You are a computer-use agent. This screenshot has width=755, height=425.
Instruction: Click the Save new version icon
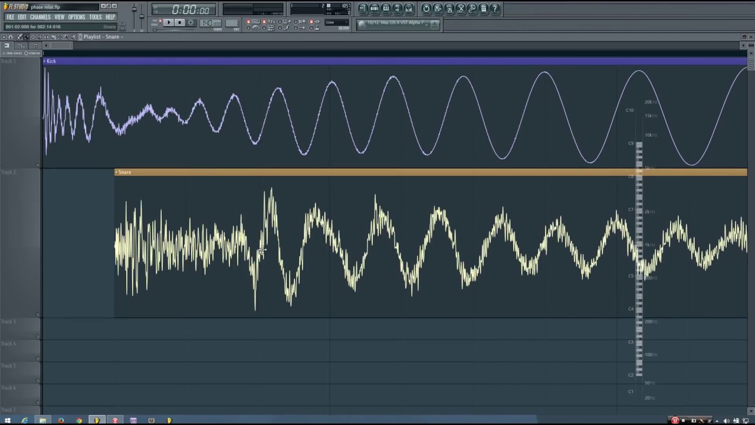[x=449, y=8]
